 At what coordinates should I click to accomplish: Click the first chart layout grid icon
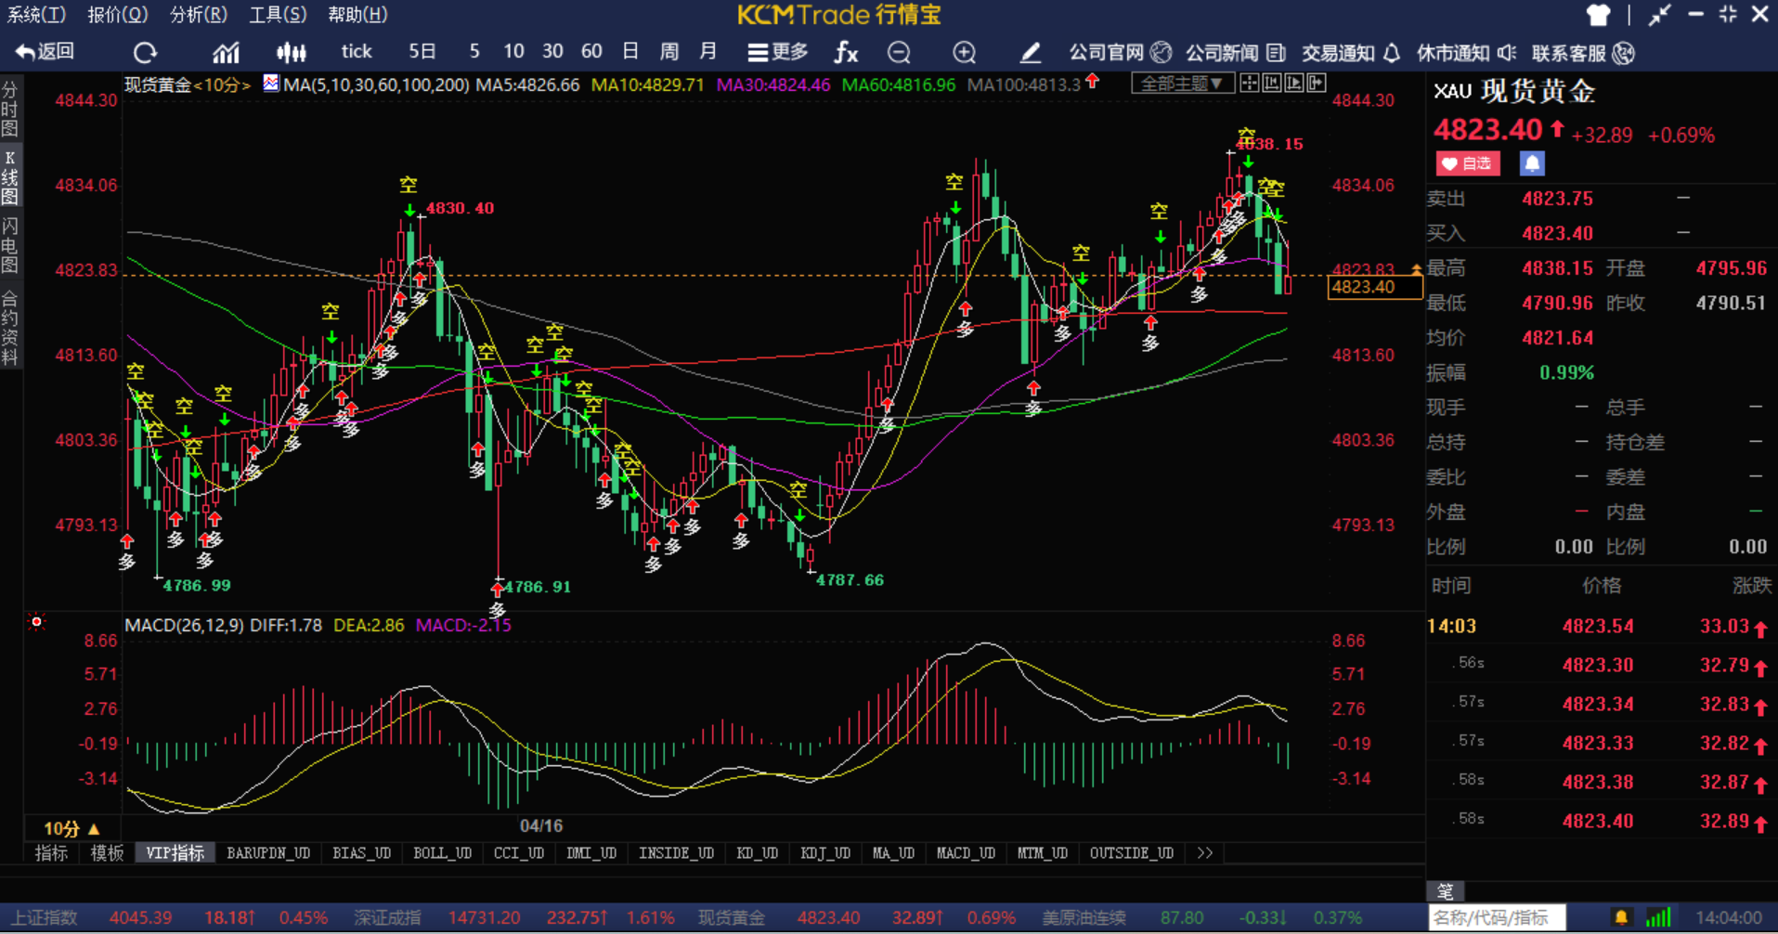pyautogui.click(x=1250, y=84)
